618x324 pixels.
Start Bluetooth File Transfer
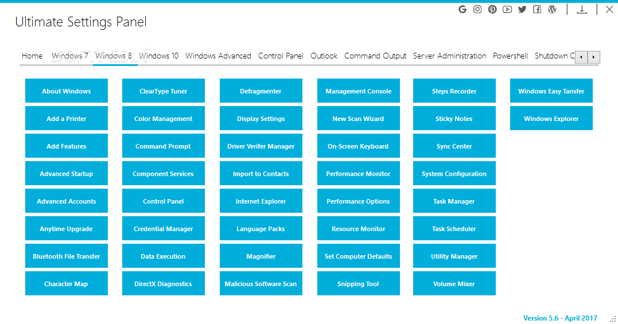pyautogui.click(x=67, y=256)
